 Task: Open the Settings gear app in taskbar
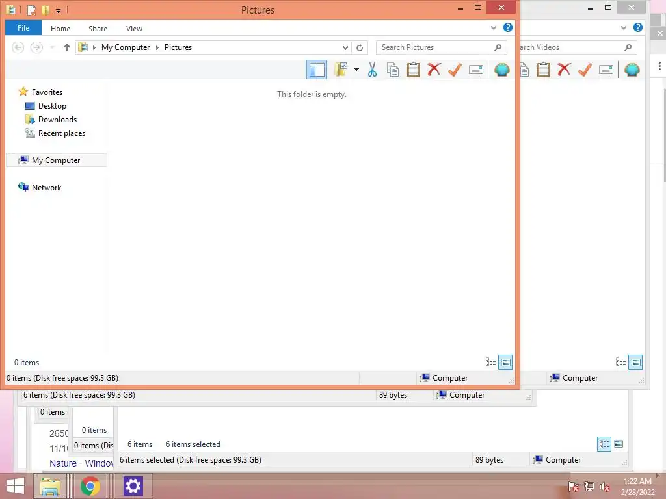133,486
